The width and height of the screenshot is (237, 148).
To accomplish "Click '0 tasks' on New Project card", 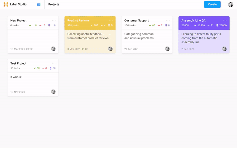I will coord(15,25).
